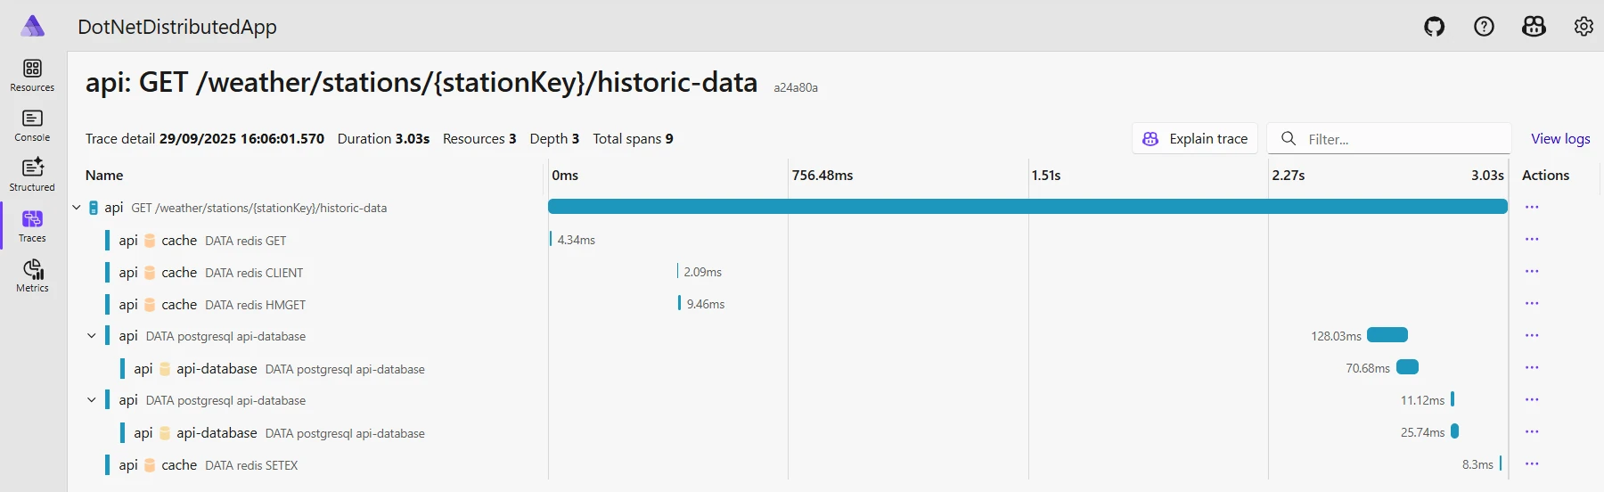
Task: Open the GitHub repository icon
Action: pyautogui.click(x=1434, y=27)
